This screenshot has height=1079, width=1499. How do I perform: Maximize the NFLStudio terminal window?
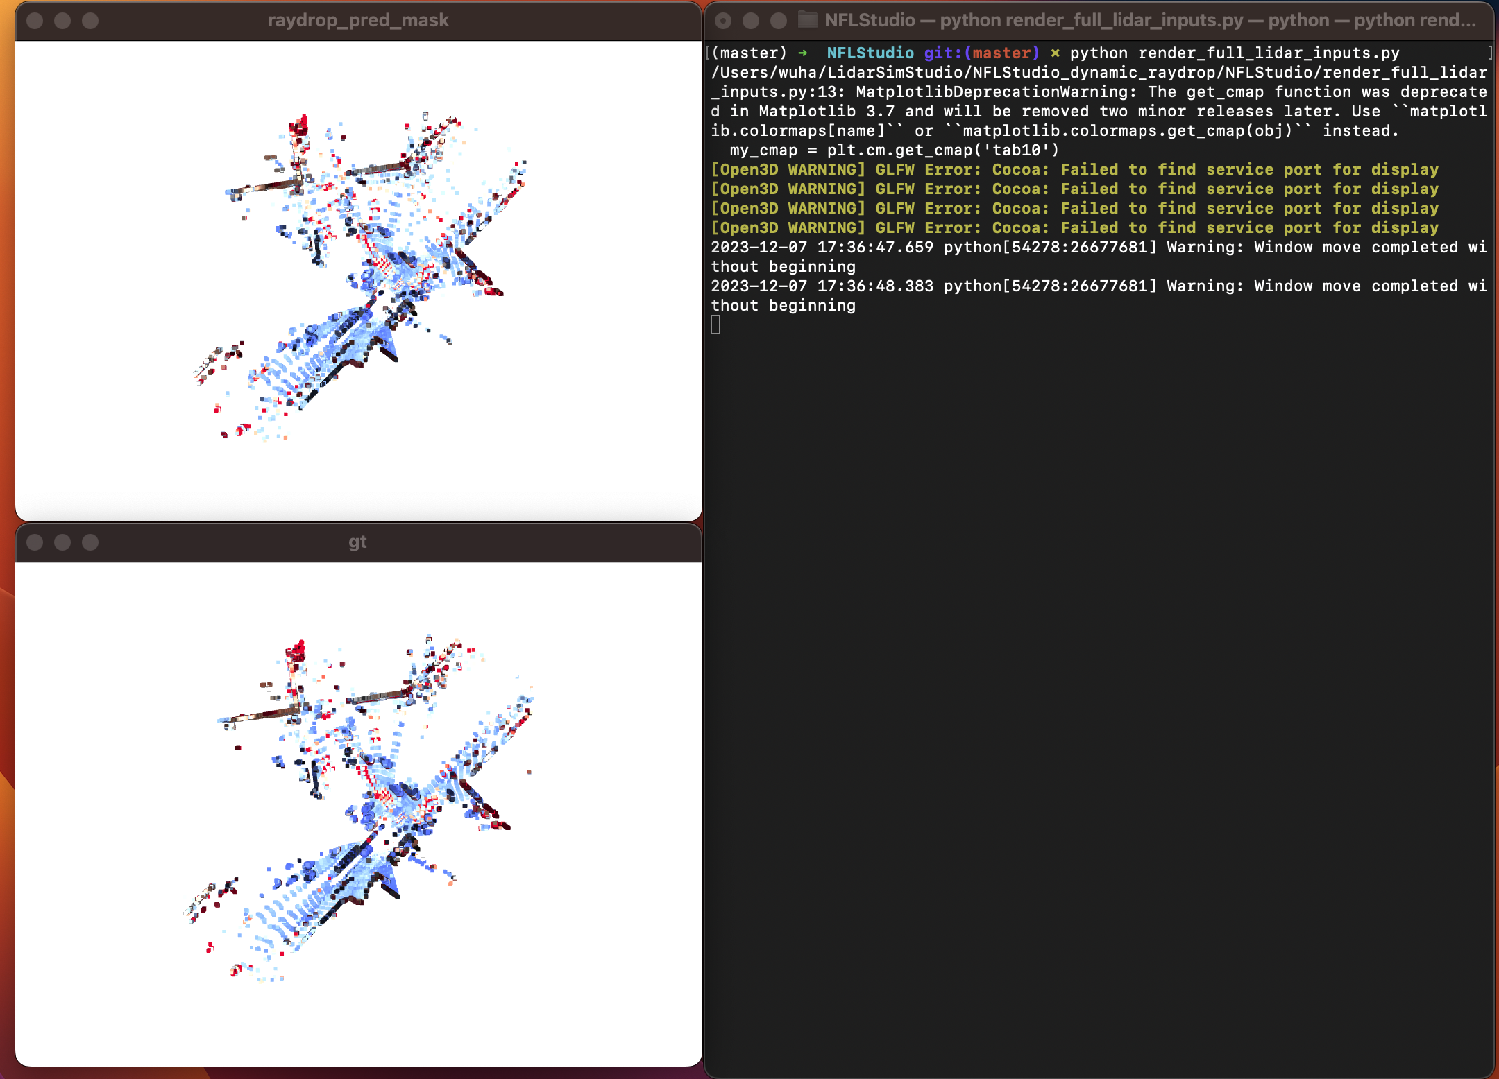(x=779, y=21)
